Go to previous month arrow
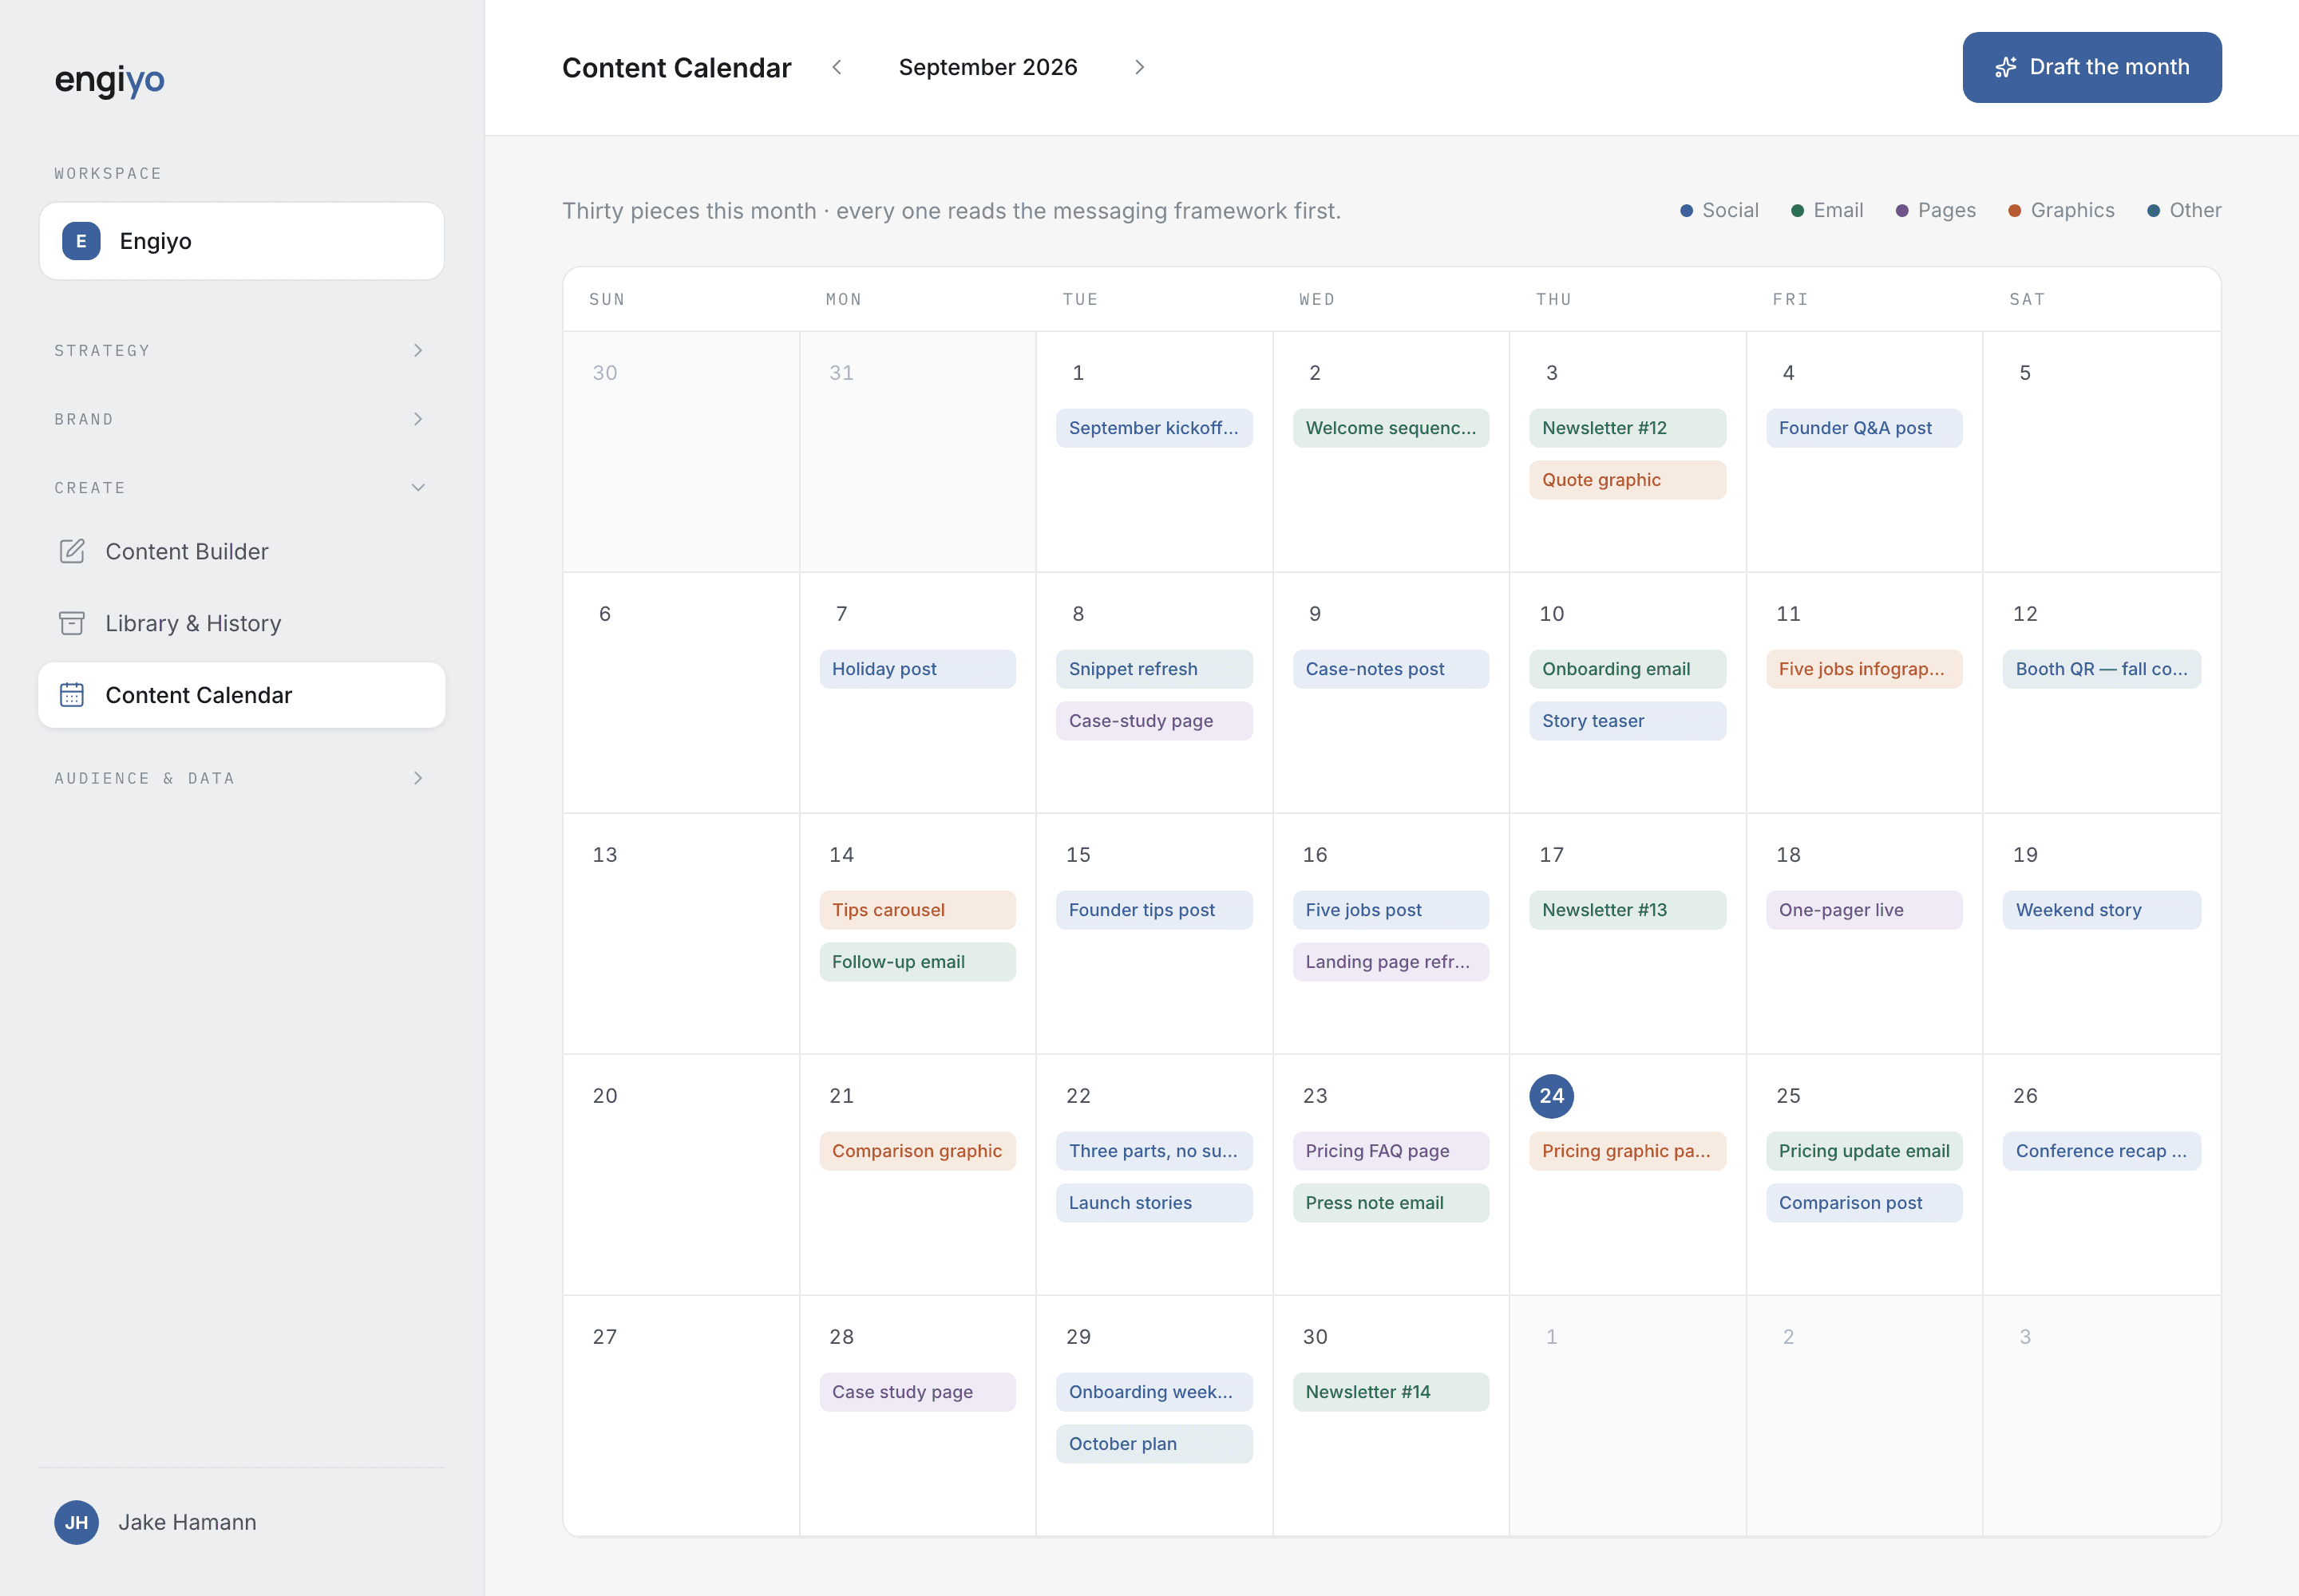 click(x=837, y=67)
